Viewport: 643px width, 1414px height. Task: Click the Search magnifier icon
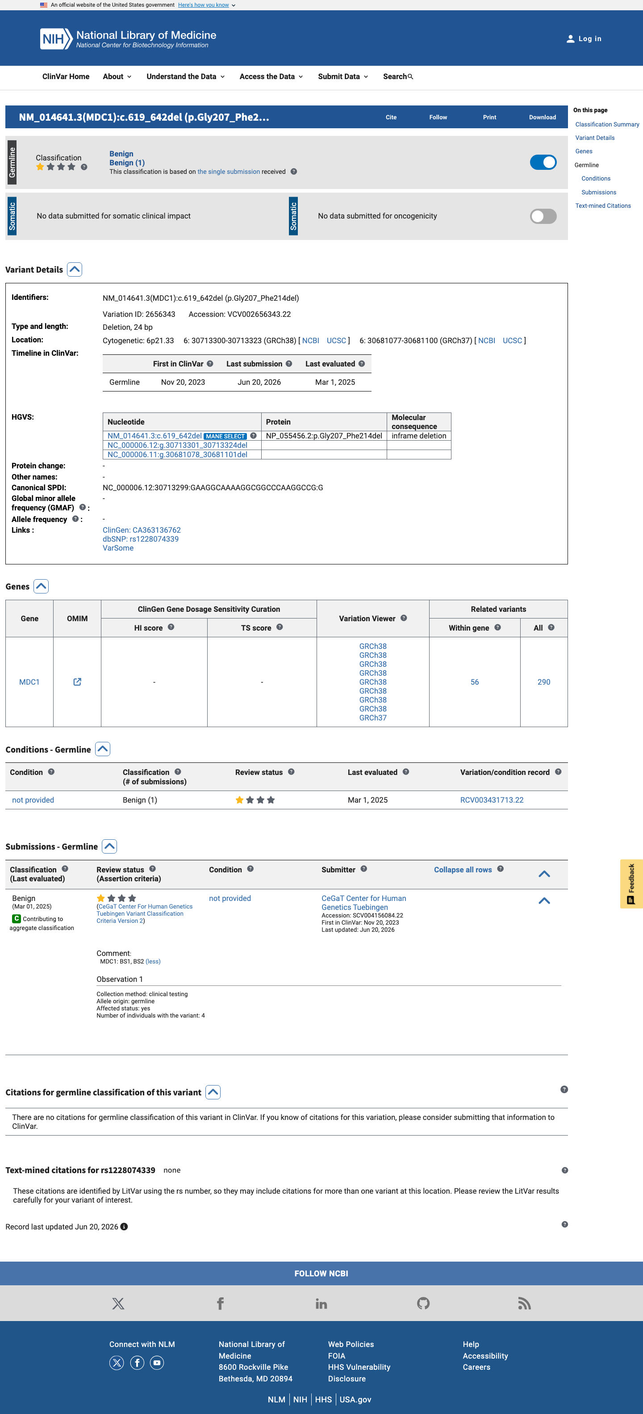click(x=410, y=77)
